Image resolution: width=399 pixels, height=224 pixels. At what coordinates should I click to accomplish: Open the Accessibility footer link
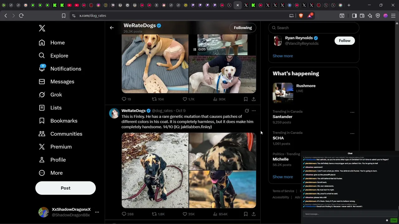[x=281, y=197]
